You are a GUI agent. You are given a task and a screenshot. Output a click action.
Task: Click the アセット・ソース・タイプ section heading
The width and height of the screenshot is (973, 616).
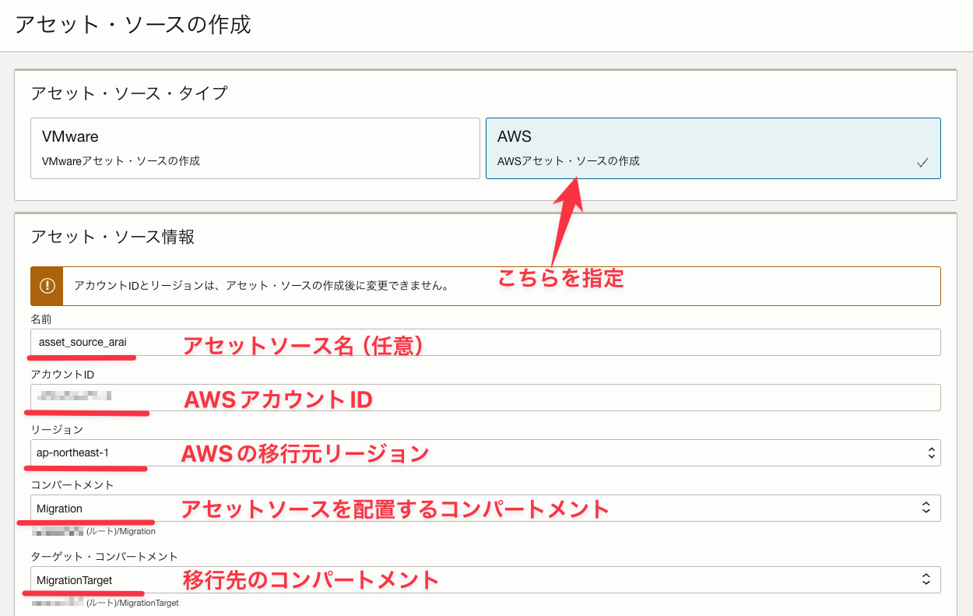(129, 93)
